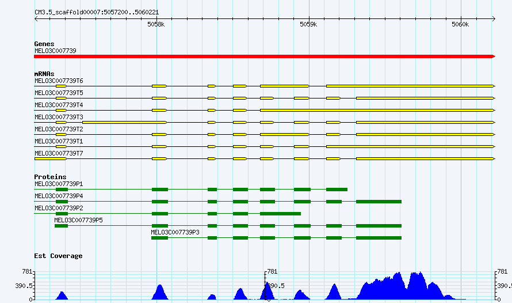Viewport: 512px width, 303px height.
Task: Open the MELO3C007739T1 mRNA label
Action: (x=59, y=141)
